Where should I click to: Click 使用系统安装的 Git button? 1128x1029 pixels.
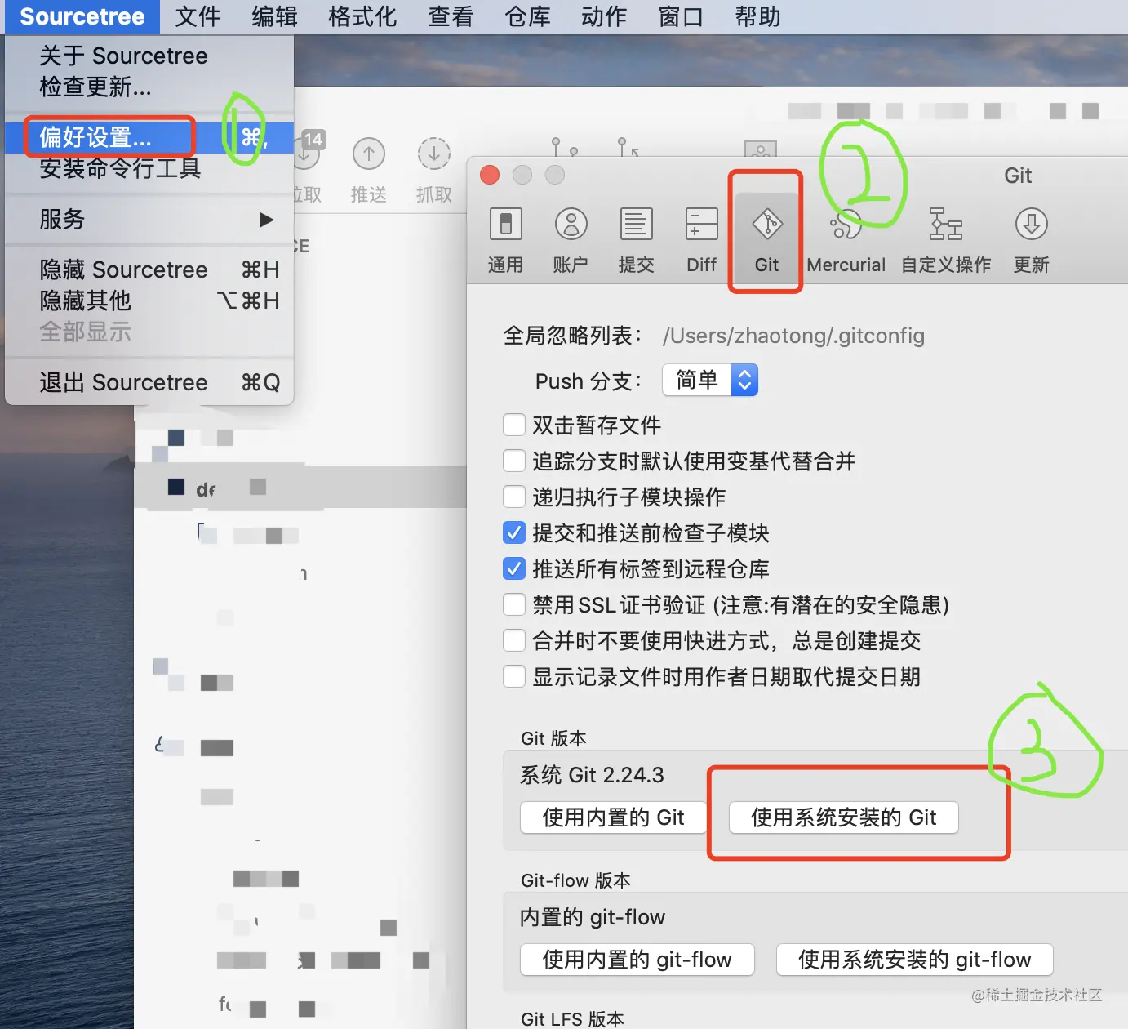[x=843, y=817]
